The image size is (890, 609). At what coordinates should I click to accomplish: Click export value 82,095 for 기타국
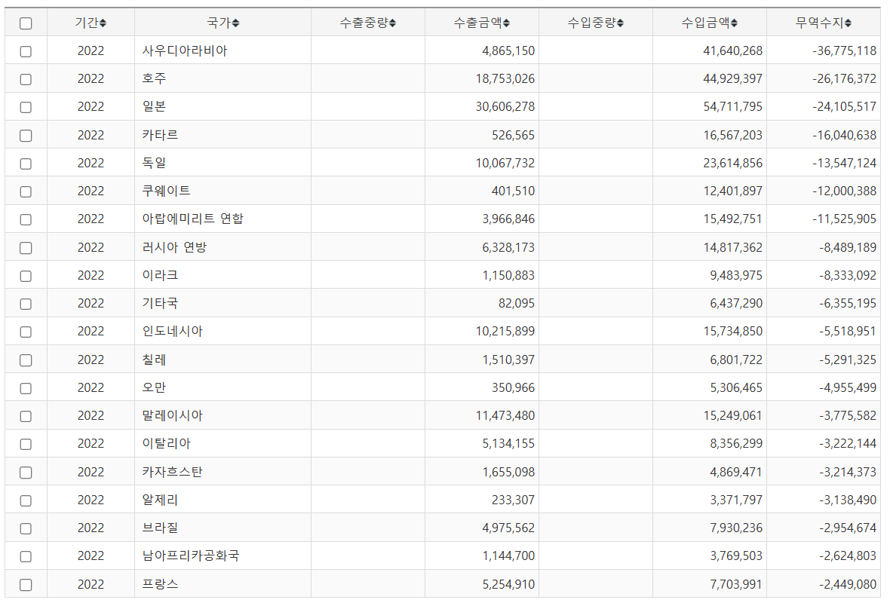[x=517, y=303]
